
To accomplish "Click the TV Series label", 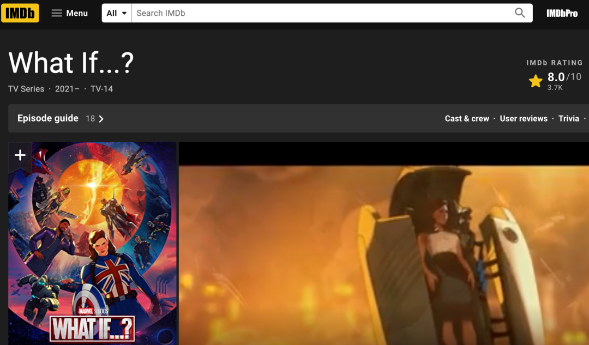I will (26, 89).
